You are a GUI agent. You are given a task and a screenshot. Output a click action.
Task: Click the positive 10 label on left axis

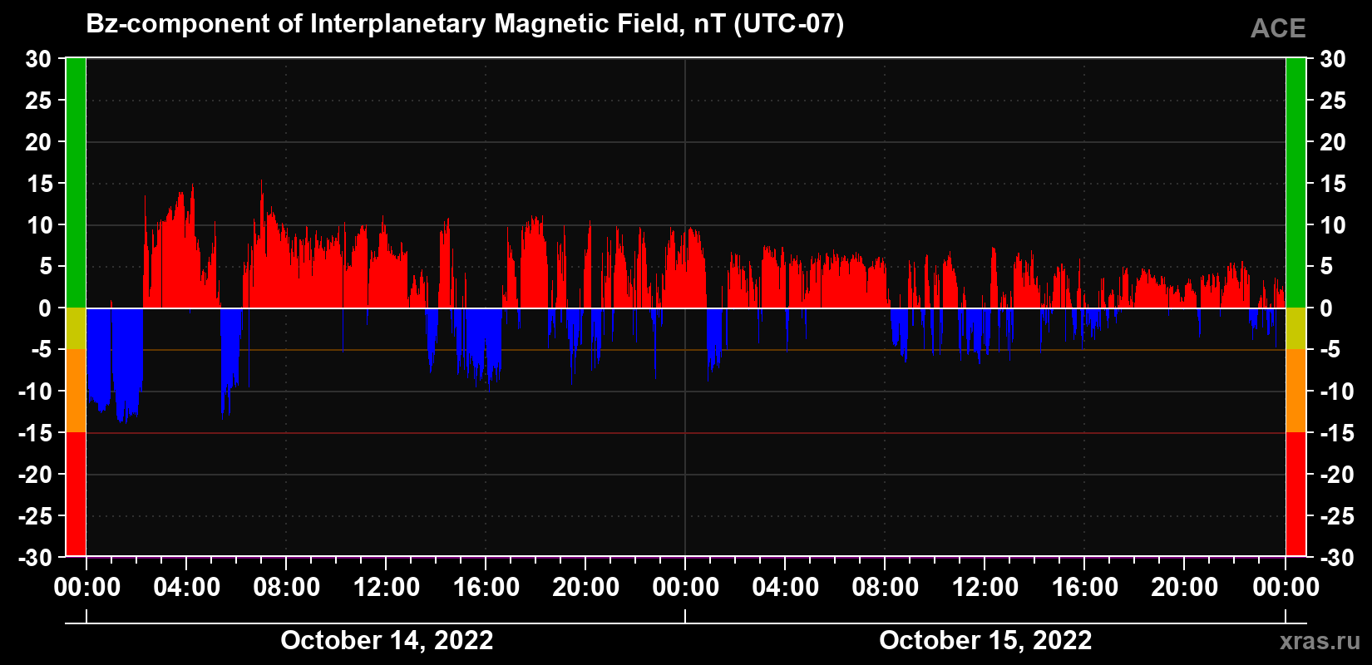point(38,225)
